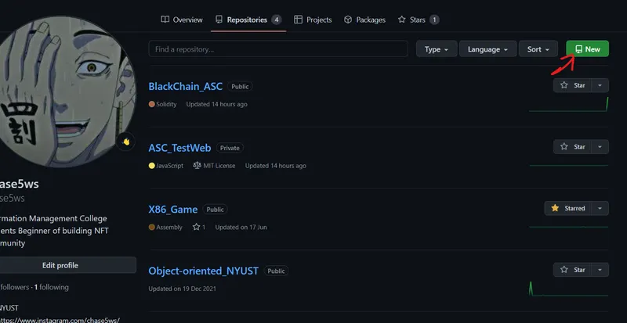The image size is (627, 323).
Task: Click the Assembly language color dot
Action: tap(151, 227)
